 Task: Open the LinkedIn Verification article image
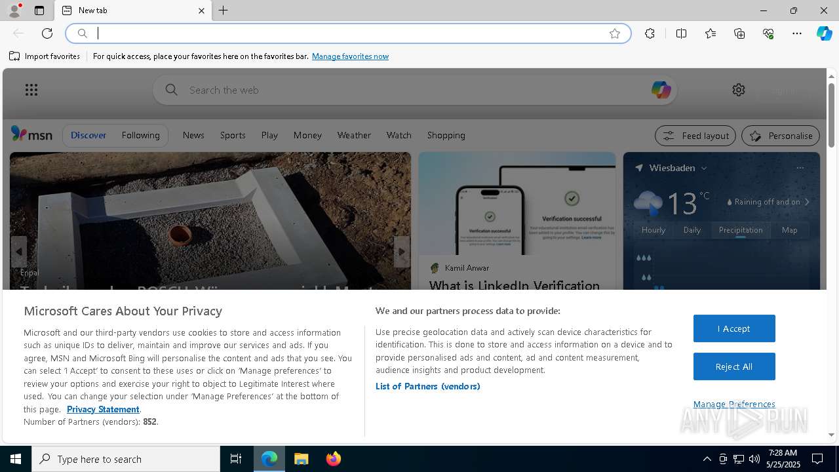click(x=517, y=203)
